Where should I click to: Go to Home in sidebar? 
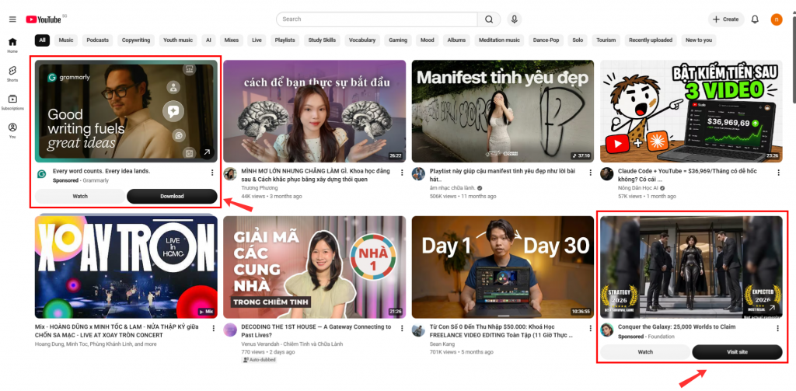click(x=12, y=45)
